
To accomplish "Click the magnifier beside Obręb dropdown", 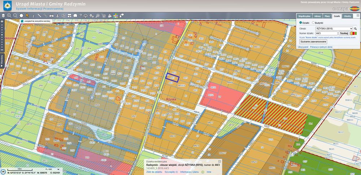I will click(x=355, y=29).
